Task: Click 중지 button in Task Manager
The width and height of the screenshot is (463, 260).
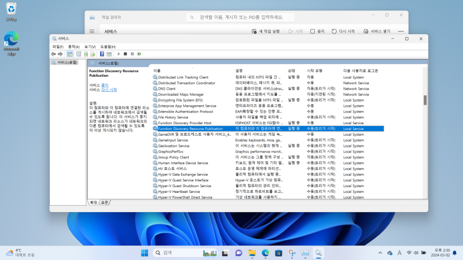Action: pos(317,31)
